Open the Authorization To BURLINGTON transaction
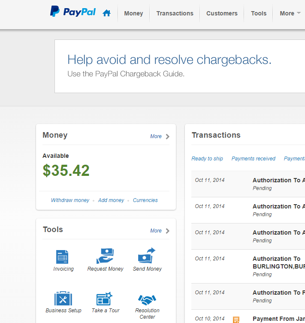The image size is (305, 323). click(279, 263)
